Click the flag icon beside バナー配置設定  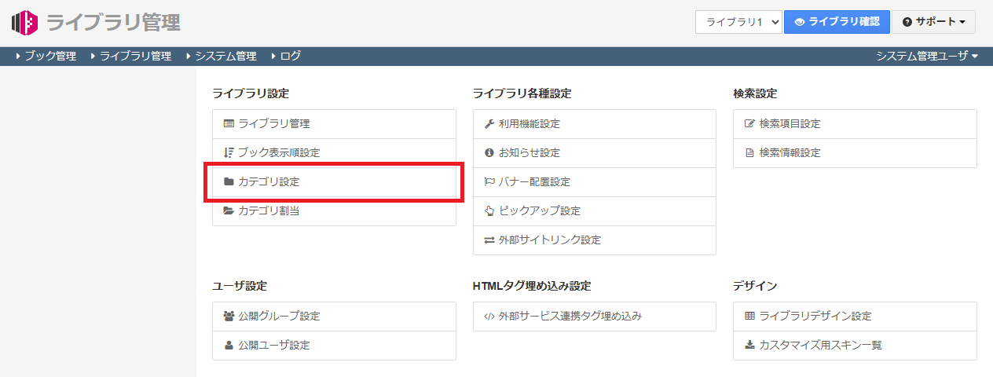(x=489, y=182)
